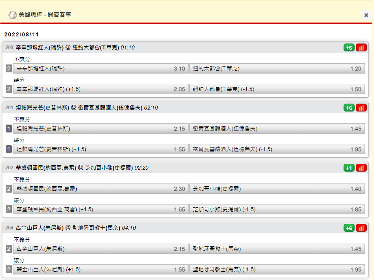Bet 聖地牙哥教士(馬奈) (-1.5) at 1.95
Viewport: 374px width, 280px height.
pos(277,269)
